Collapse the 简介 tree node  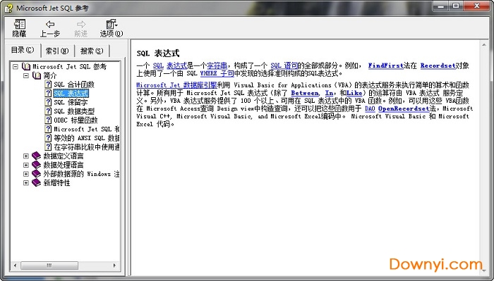(26, 75)
